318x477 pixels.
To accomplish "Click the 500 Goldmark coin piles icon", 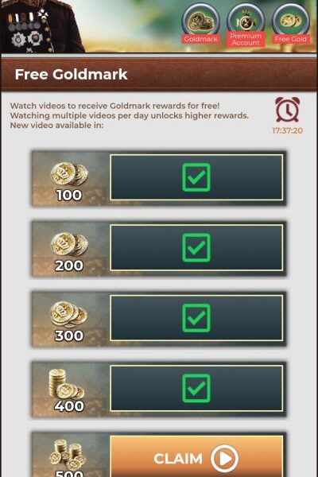I will [x=68, y=454].
